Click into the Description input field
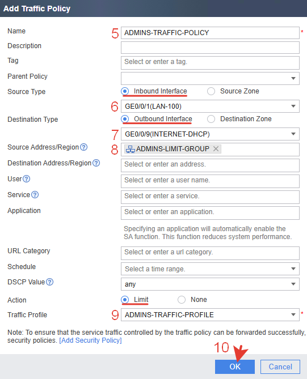Screen dimensions: 307x379 [x=210, y=48]
